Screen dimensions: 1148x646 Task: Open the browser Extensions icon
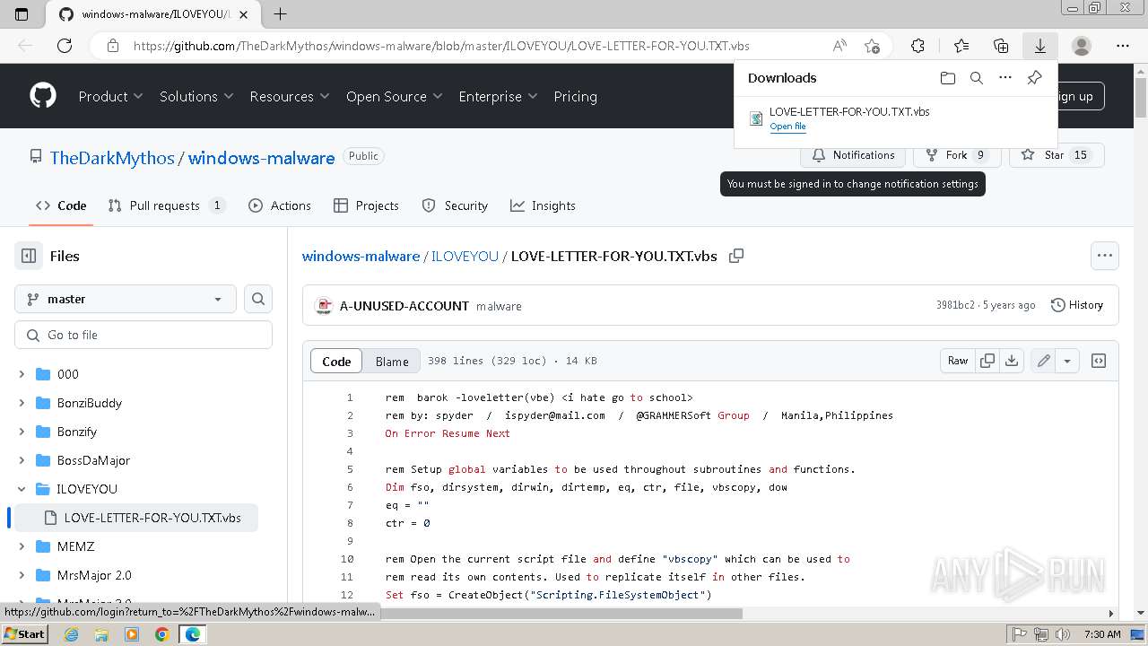point(918,46)
